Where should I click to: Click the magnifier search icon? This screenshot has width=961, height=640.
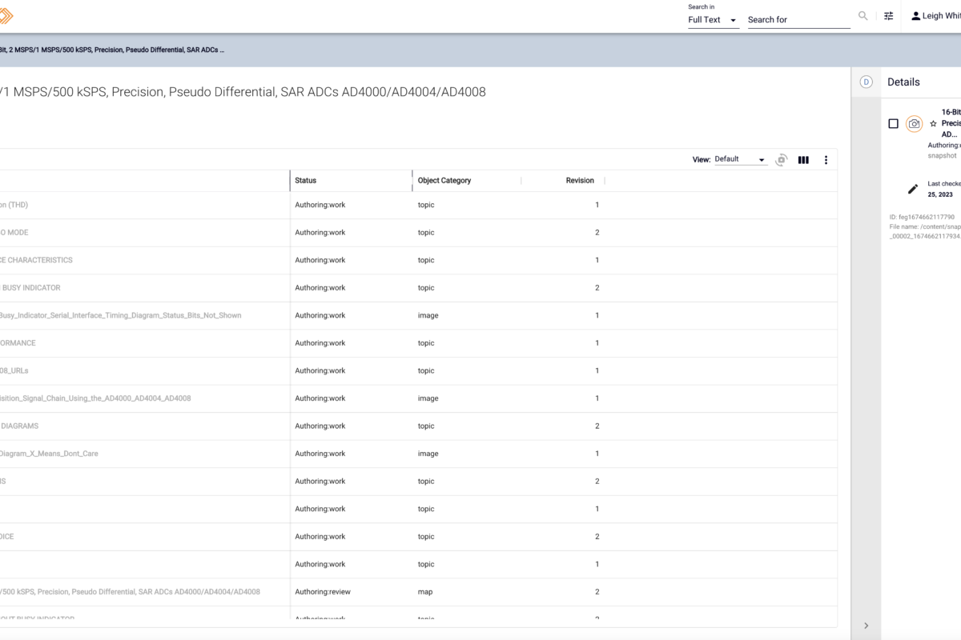click(862, 16)
